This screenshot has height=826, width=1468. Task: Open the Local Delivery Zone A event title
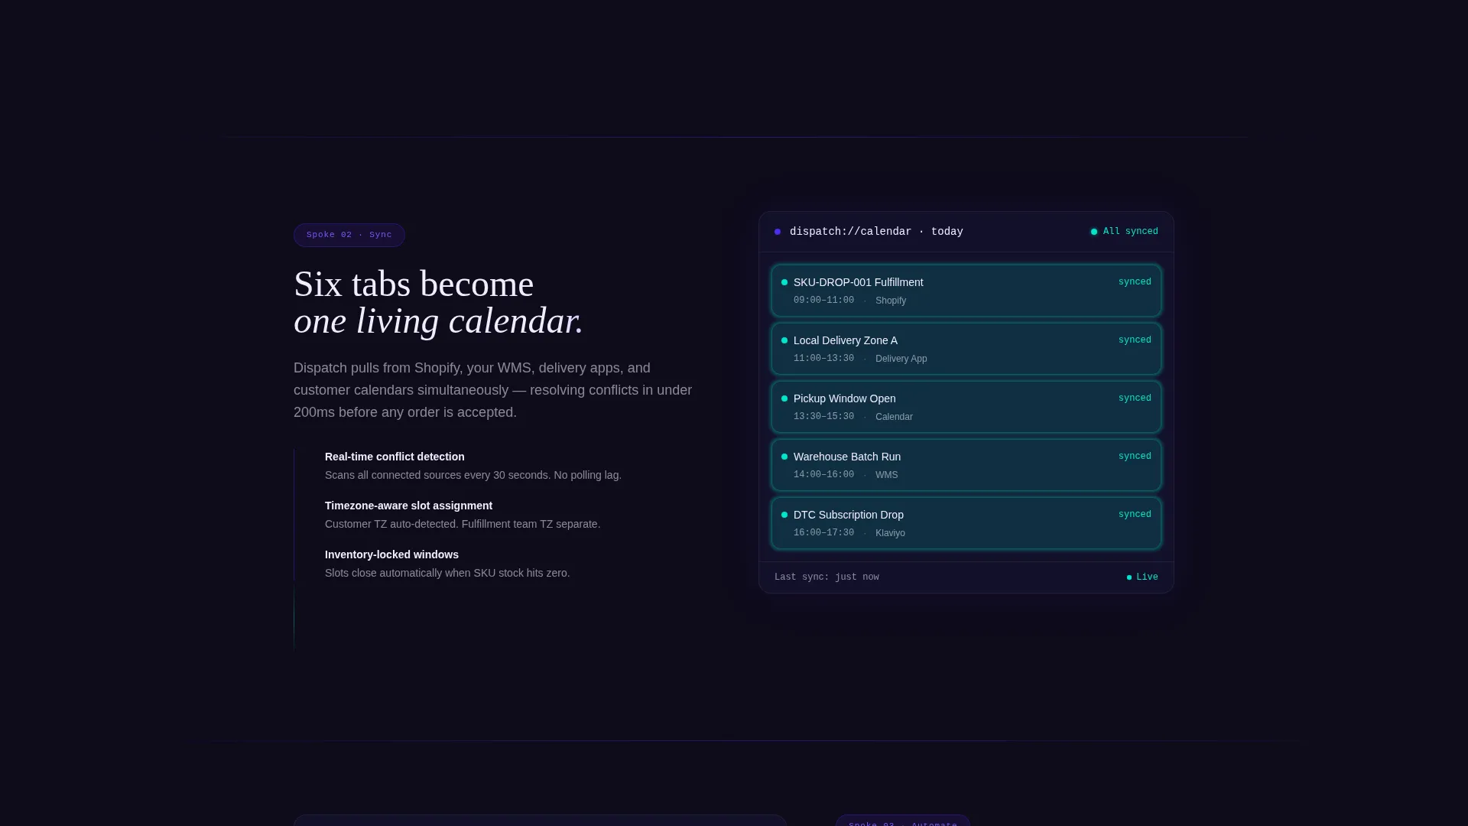click(846, 340)
